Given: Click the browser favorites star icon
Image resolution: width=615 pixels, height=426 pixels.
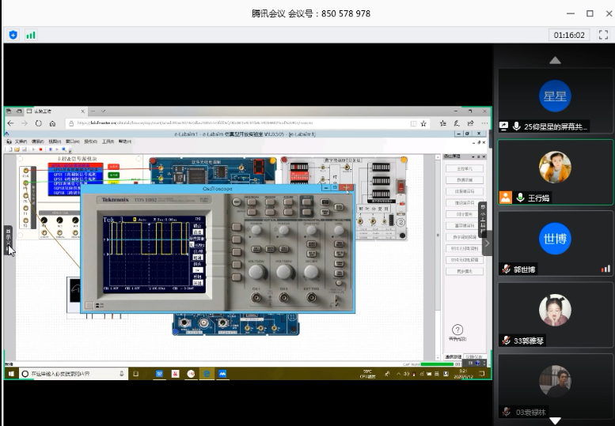Looking at the screenshot, I should click(423, 123).
